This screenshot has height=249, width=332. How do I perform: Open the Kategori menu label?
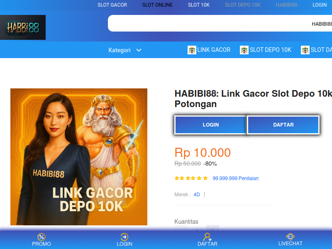[x=120, y=50]
